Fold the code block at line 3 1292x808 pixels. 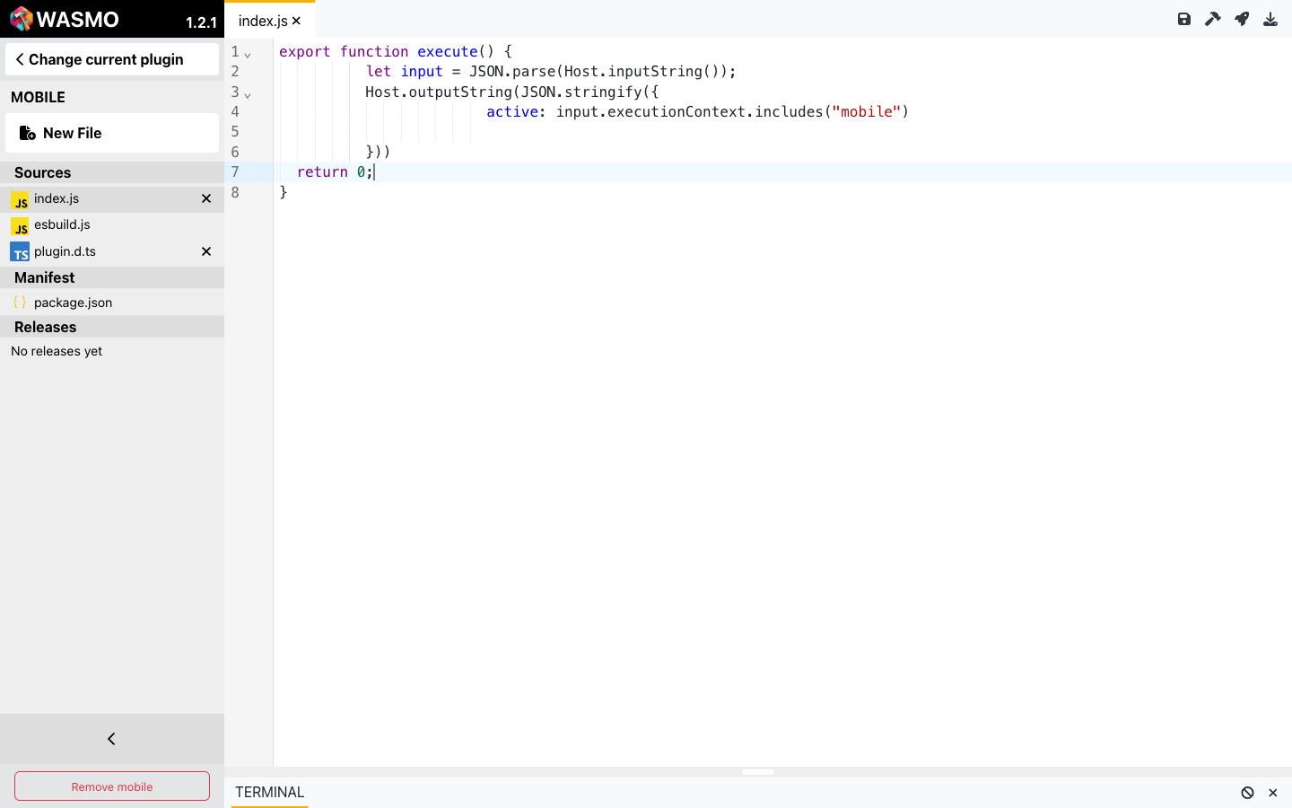248,94
